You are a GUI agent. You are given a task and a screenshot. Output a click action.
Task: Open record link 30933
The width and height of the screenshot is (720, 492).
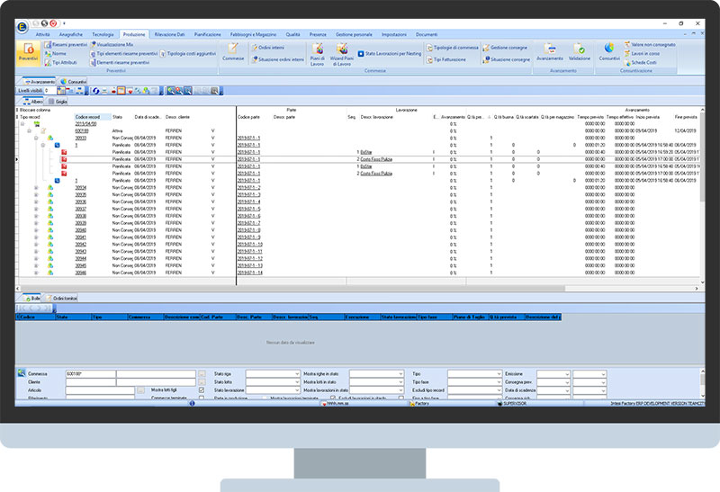coord(81,137)
